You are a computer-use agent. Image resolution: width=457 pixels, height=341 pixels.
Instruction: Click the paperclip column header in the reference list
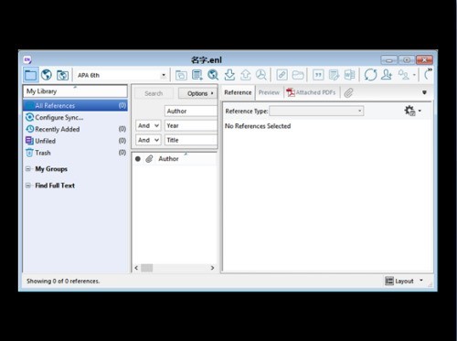tap(149, 159)
